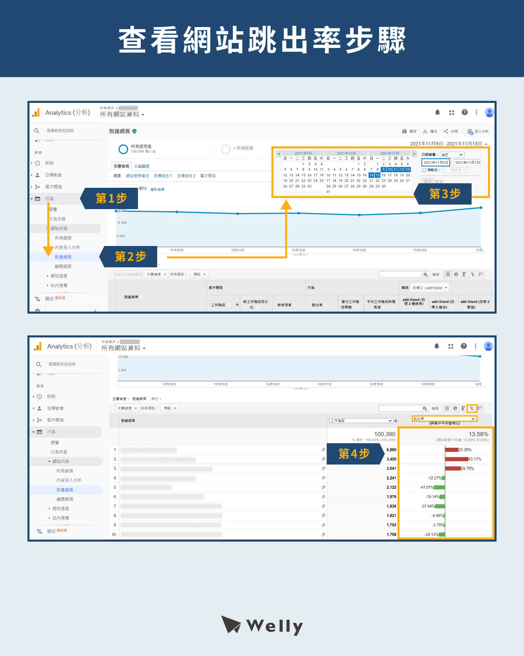Select November 15 in the 2021年11月 calendar
Viewport: 524px width, 656px height.
click(377, 175)
